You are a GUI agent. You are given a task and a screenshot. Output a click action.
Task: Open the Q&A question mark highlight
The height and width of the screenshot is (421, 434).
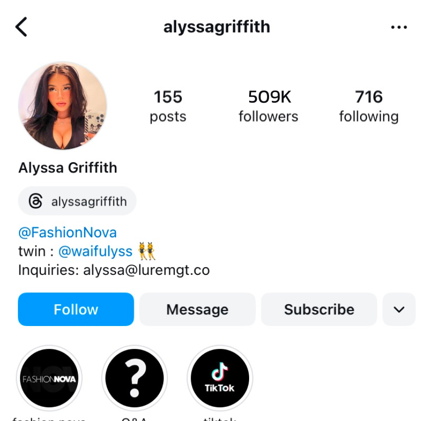(x=134, y=378)
